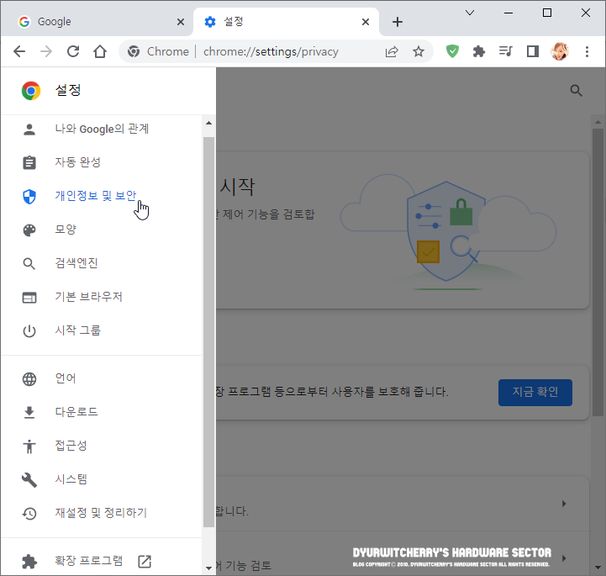
Task: Close the Google tab
Action: coord(180,22)
